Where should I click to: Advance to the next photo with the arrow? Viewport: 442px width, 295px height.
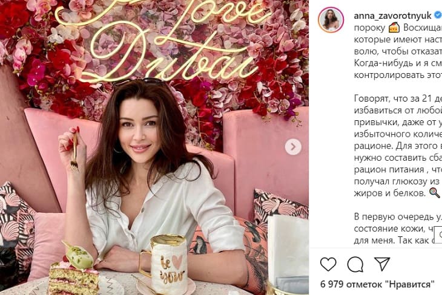coord(293,147)
